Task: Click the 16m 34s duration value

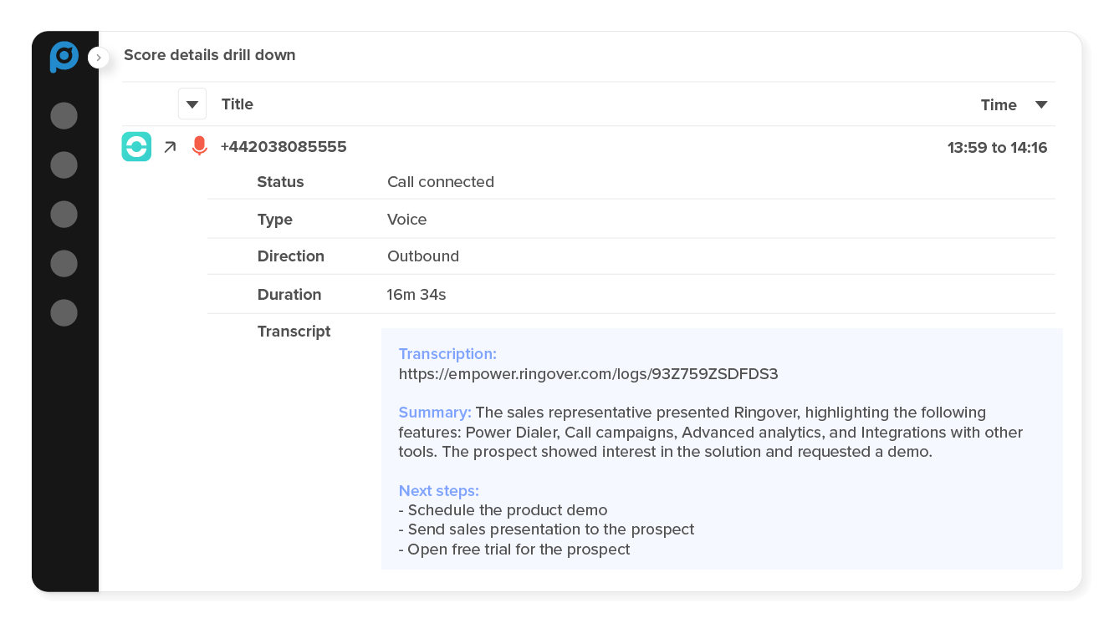Action: click(x=416, y=294)
